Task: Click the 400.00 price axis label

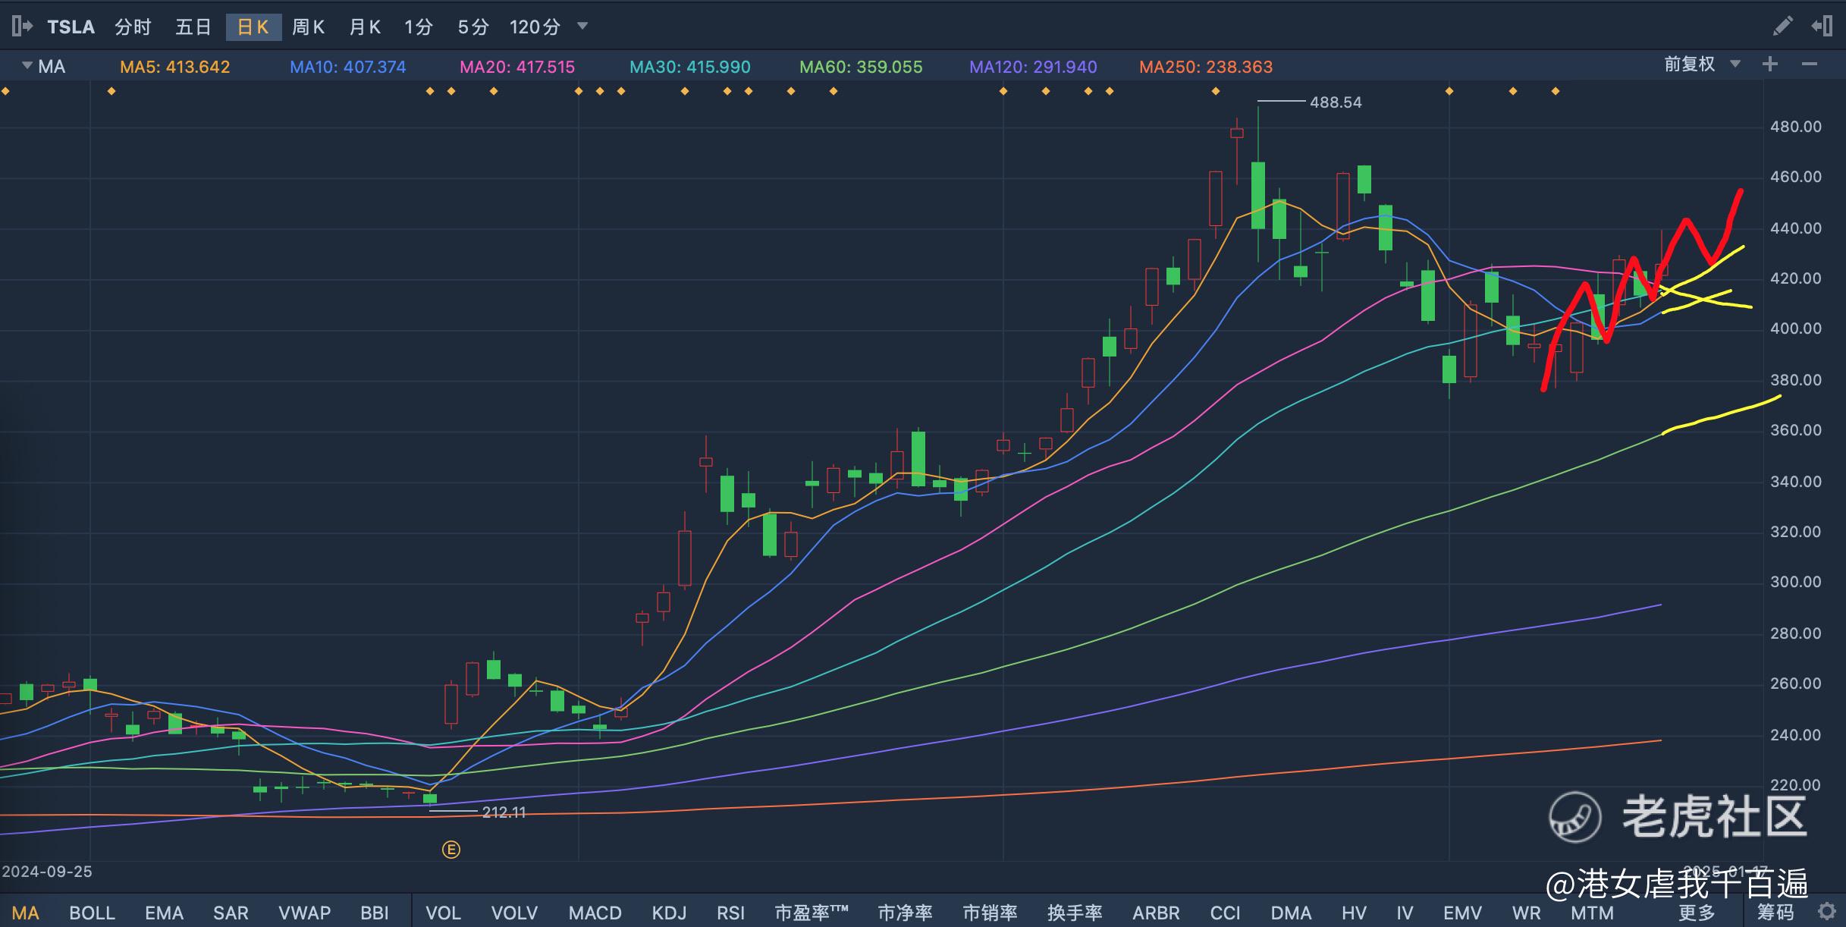Action: 1795,328
